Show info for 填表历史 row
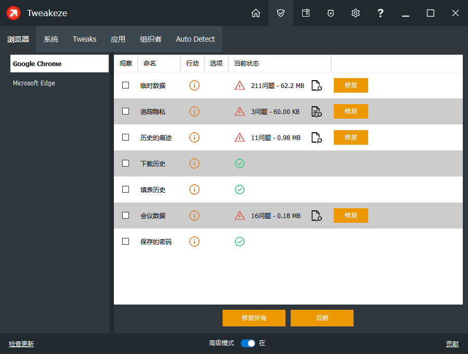This screenshot has width=468, height=354. click(x=194, y=189)
